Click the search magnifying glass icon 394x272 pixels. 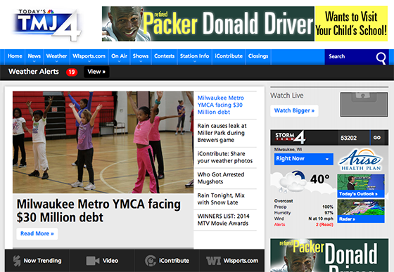coord(381,58)
